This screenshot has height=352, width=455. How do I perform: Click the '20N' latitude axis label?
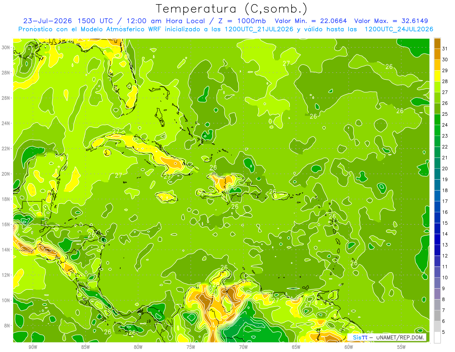pos(6,174)
